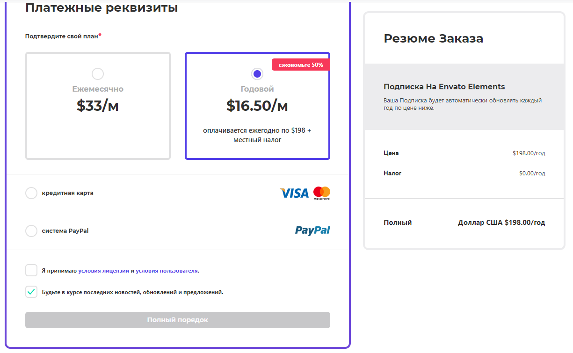
Task: Check the license terms acceptance checkbox
Action: coord(31,270)
